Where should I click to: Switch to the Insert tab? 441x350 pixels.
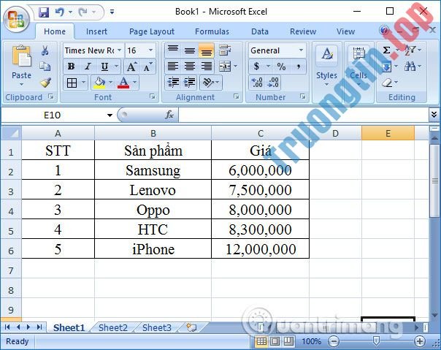(96, 31)
